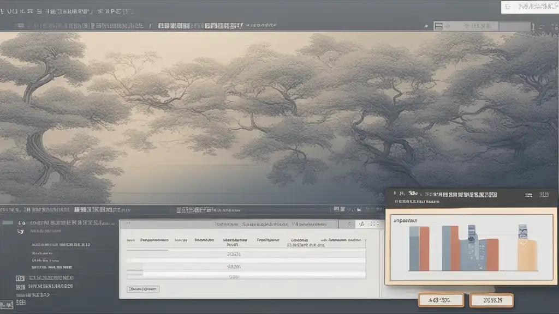
Task: Click the first orange bar in the chart
Action: click(x=424, y=248)
